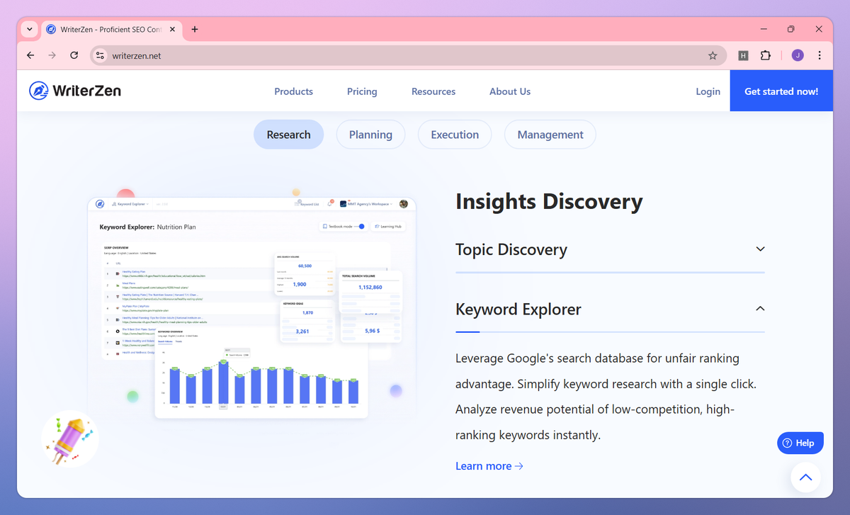Open a new browser tab
Viewport: 850px width, 515px height.
195,29
